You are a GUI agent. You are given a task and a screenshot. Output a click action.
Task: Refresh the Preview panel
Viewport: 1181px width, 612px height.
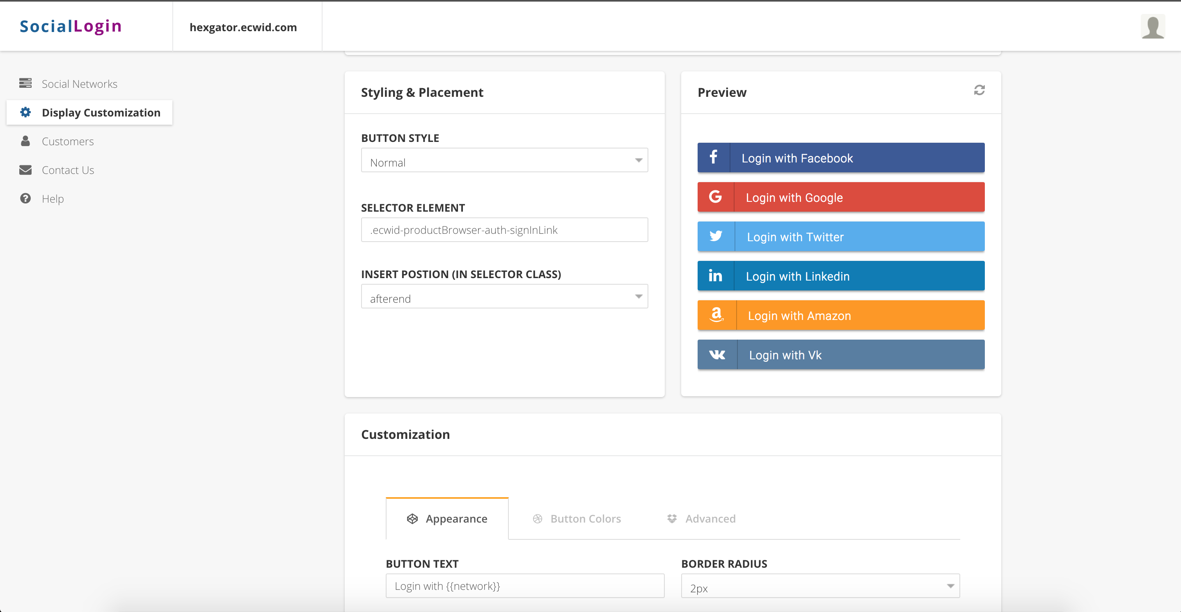[979, 90]
